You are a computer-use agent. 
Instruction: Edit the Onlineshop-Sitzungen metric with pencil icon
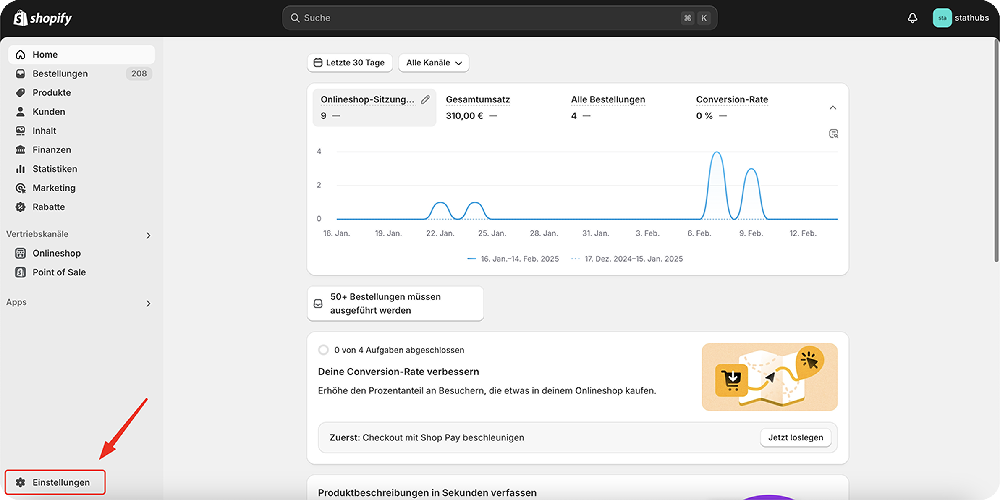click(x=425, y=99)
